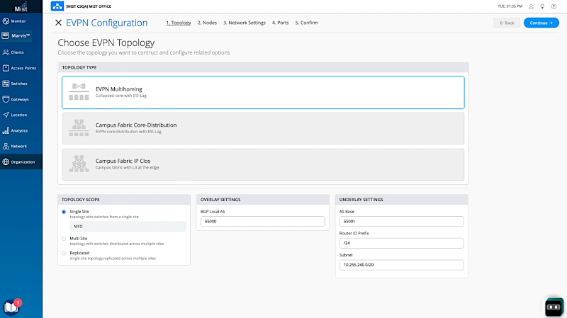The image size is (567, 318).
Task: Open the book icon with notification badge
Action: (11, 307)
